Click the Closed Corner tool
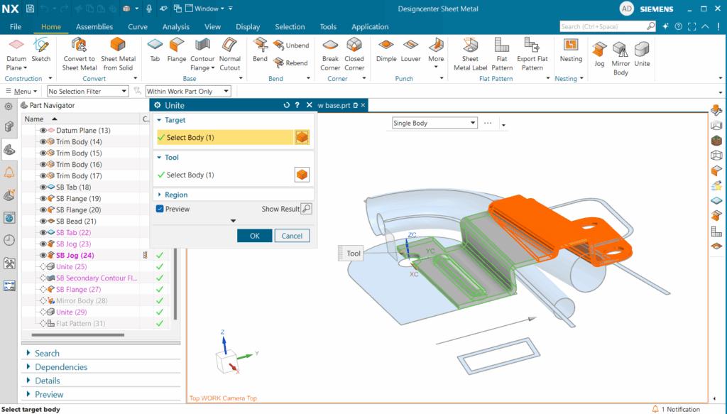The width and height of the screenshot is (727, 414). pyautogui.click(x=354, y=53)
